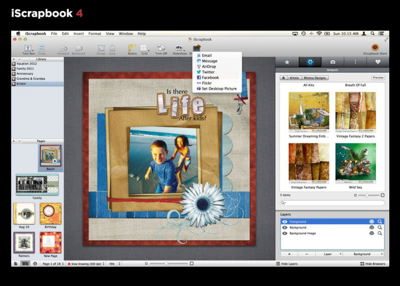Switch to the camera photos browser tab

[333, 62]
